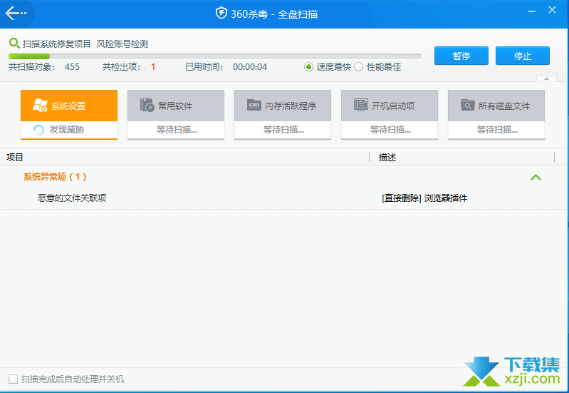Click 等待扫描 under 开机启动项
569x393 pixels.
coord(390,129)
